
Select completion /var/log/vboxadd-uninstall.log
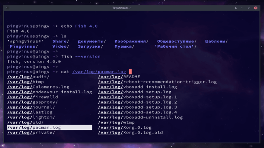pos(140,117)
